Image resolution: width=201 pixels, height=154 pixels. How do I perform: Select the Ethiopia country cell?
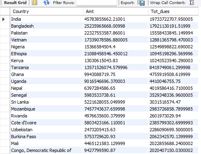pos(46,54)
